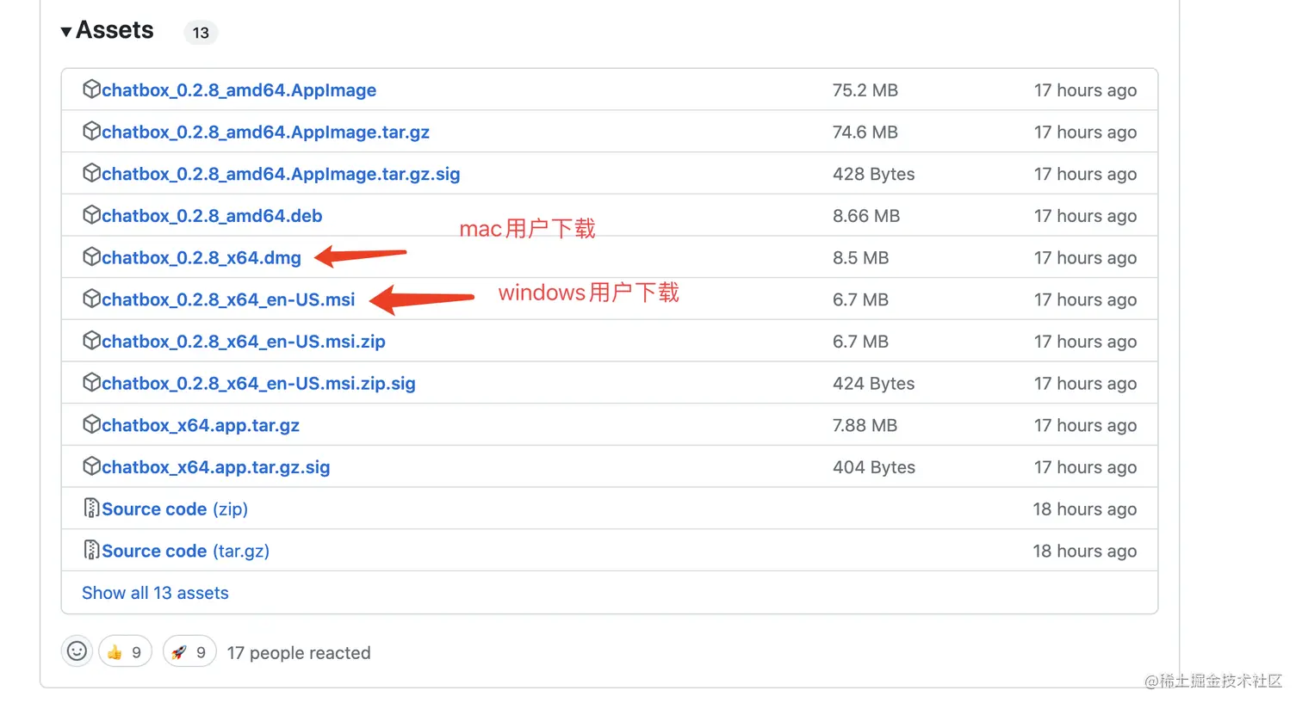The height and width of the screenshot is (709, 1302).
Task: Click the 75.2 MB size value
Action: click(x=865, y=90)
